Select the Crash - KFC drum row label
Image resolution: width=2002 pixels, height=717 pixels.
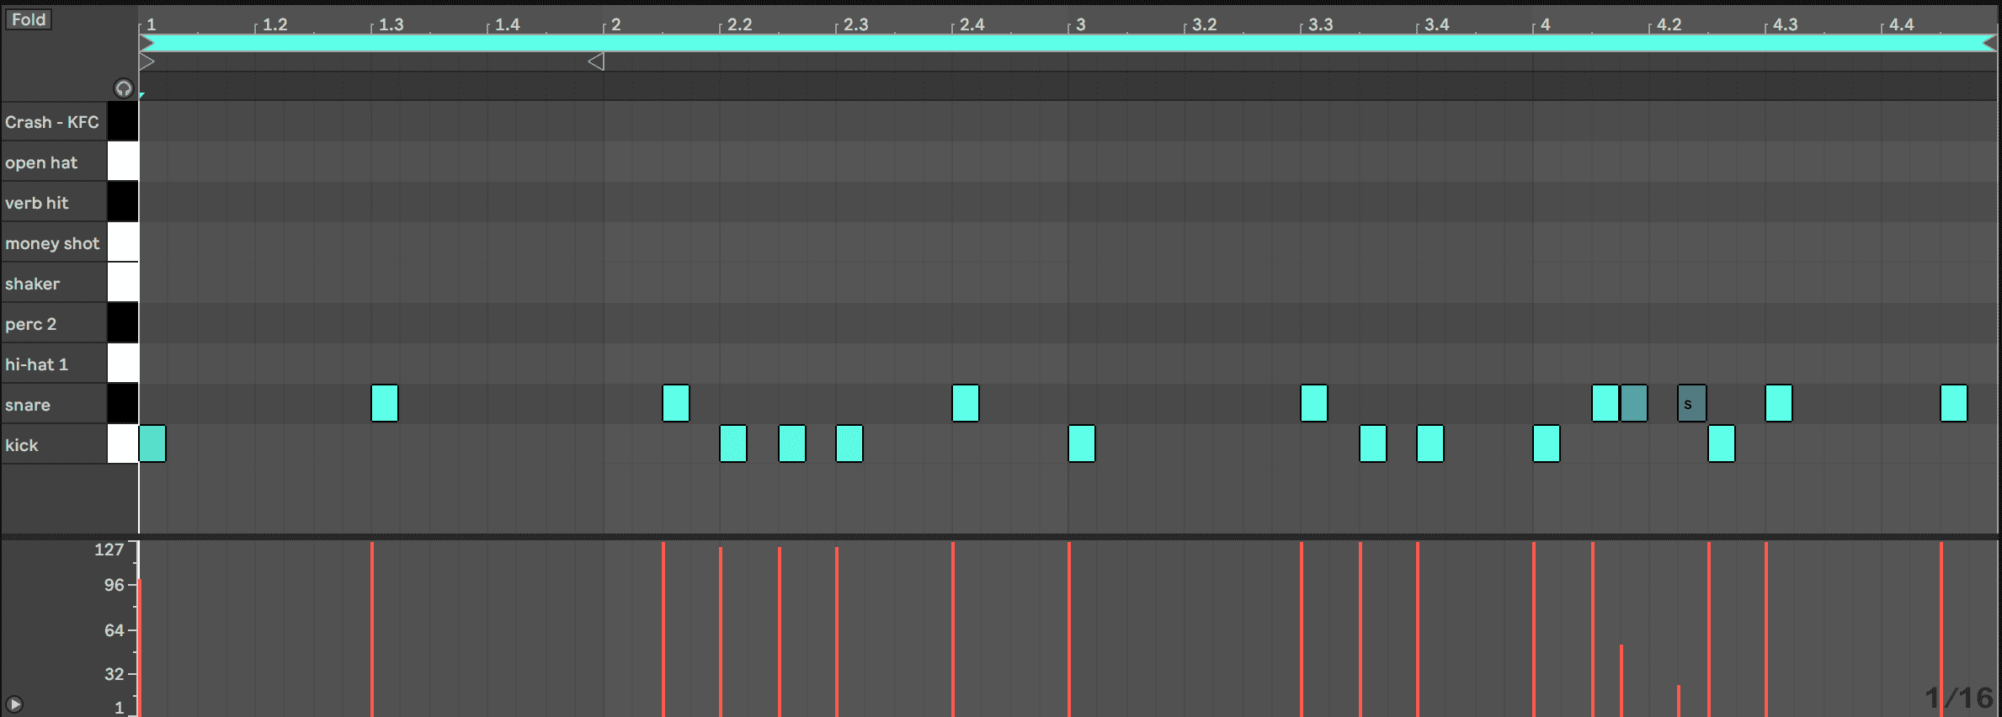pos(52,122)
